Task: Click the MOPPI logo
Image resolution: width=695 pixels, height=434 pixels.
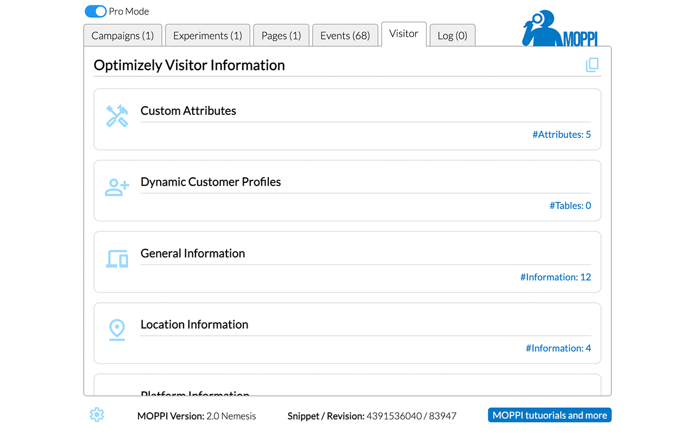Action: (x=559, y=28)
